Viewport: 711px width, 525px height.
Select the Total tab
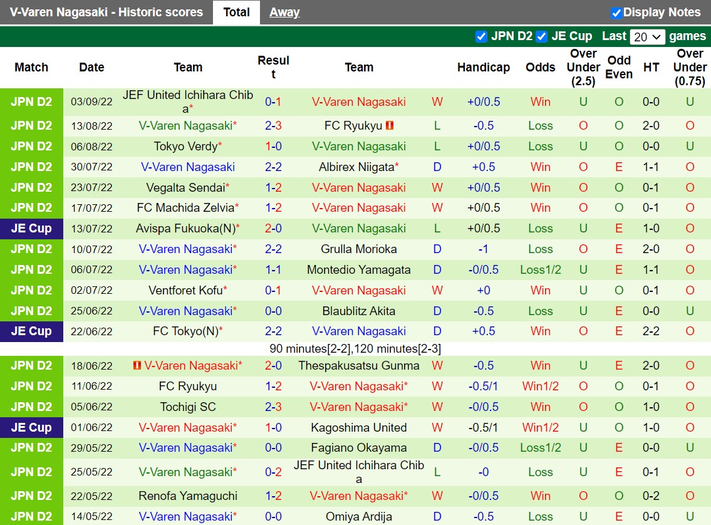click(236, 12)
